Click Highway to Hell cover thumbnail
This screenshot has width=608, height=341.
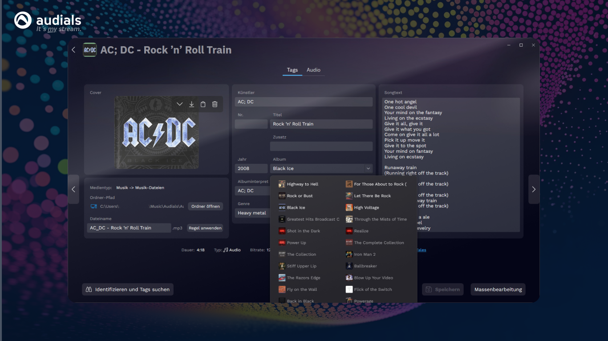coord(282,184)
